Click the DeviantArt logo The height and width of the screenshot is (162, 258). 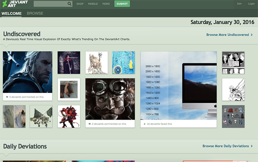point(15,4)
